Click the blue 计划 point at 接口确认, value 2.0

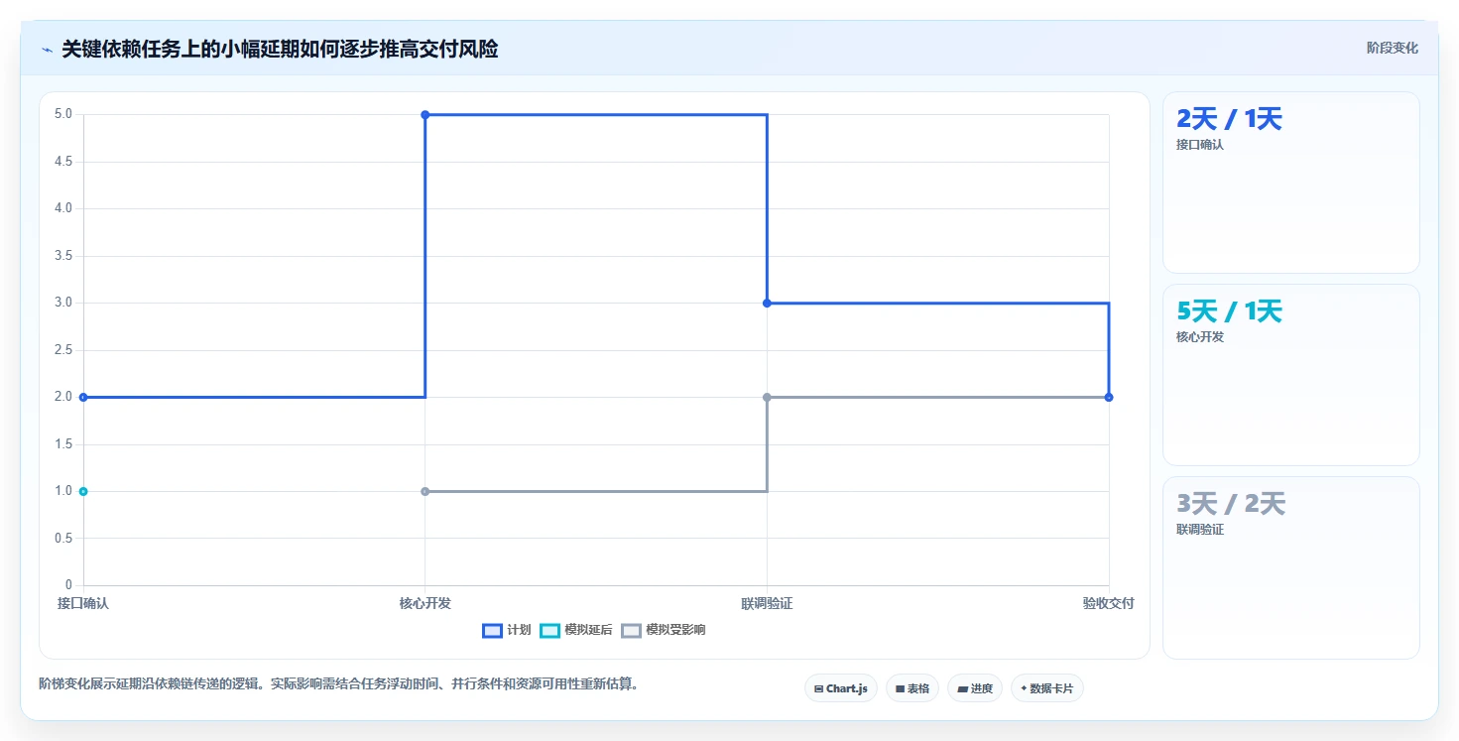tap(83, 397)
